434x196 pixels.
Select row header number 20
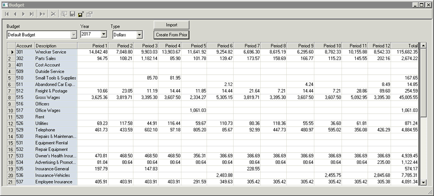click(x=11, y=175)
